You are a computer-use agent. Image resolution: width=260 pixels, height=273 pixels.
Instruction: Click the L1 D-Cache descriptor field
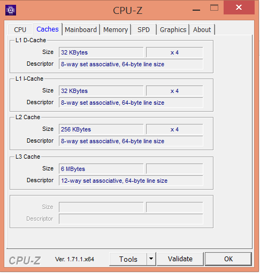pyautogui.click(x=131, y=64)
